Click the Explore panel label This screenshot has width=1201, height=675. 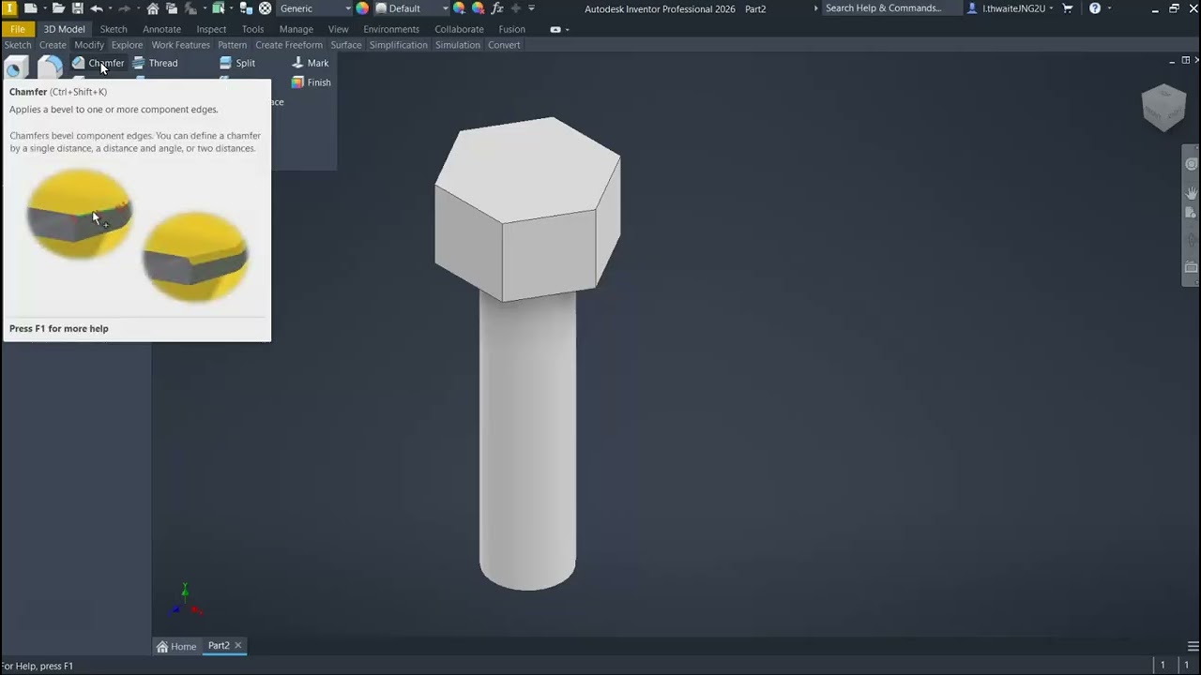[127, 45]
